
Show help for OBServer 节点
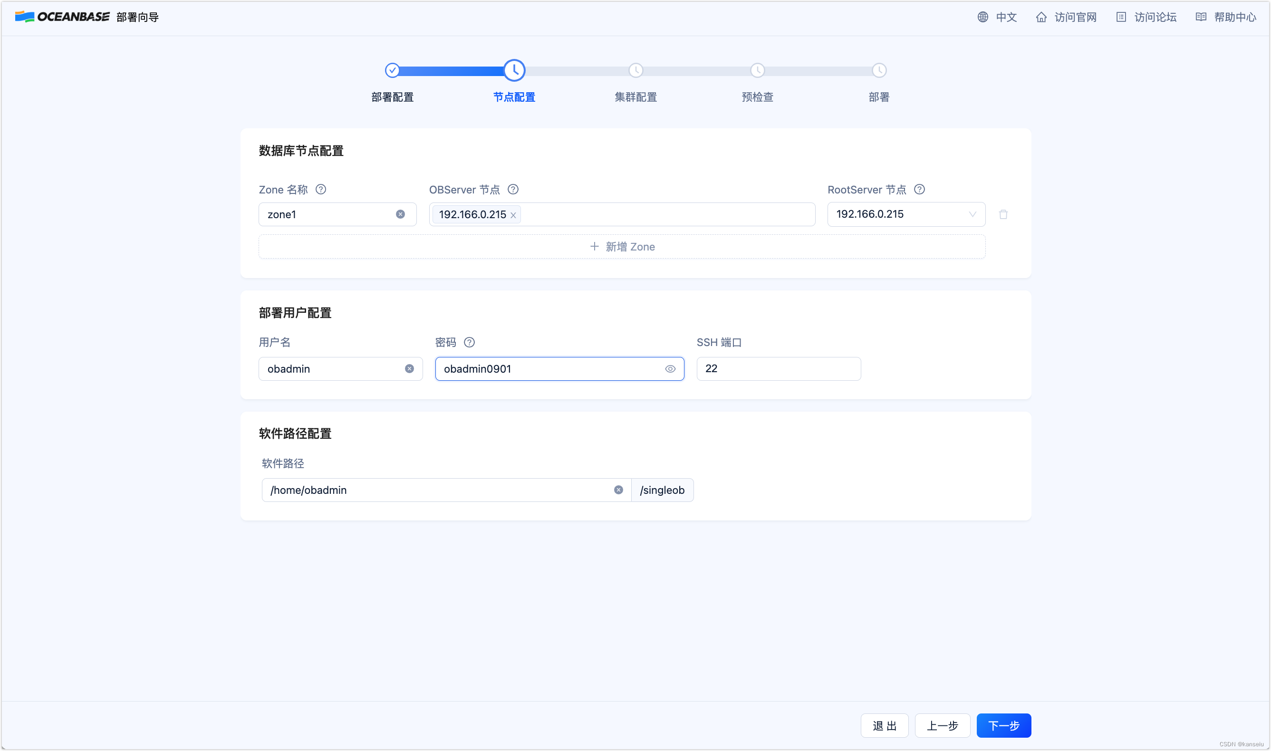[513, 189]
